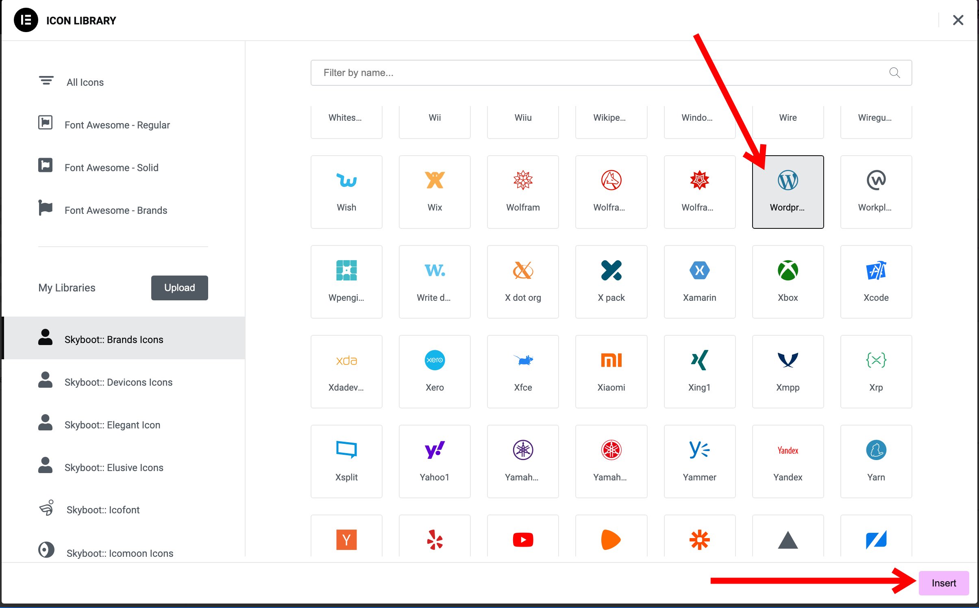Click the Insert button
Screen dimensions: 979x608
943,583
